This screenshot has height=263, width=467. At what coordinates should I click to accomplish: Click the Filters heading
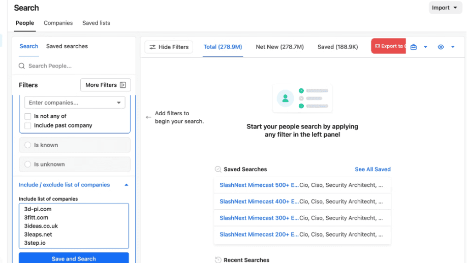pyautogui.click(x=28, y=85)
